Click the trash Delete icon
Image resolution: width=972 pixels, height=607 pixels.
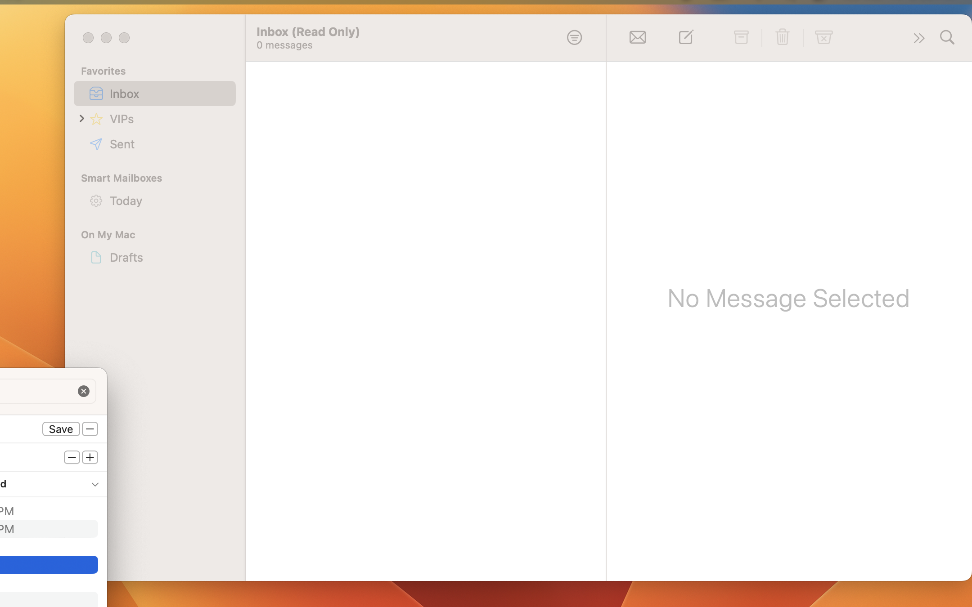click(782, 37)
